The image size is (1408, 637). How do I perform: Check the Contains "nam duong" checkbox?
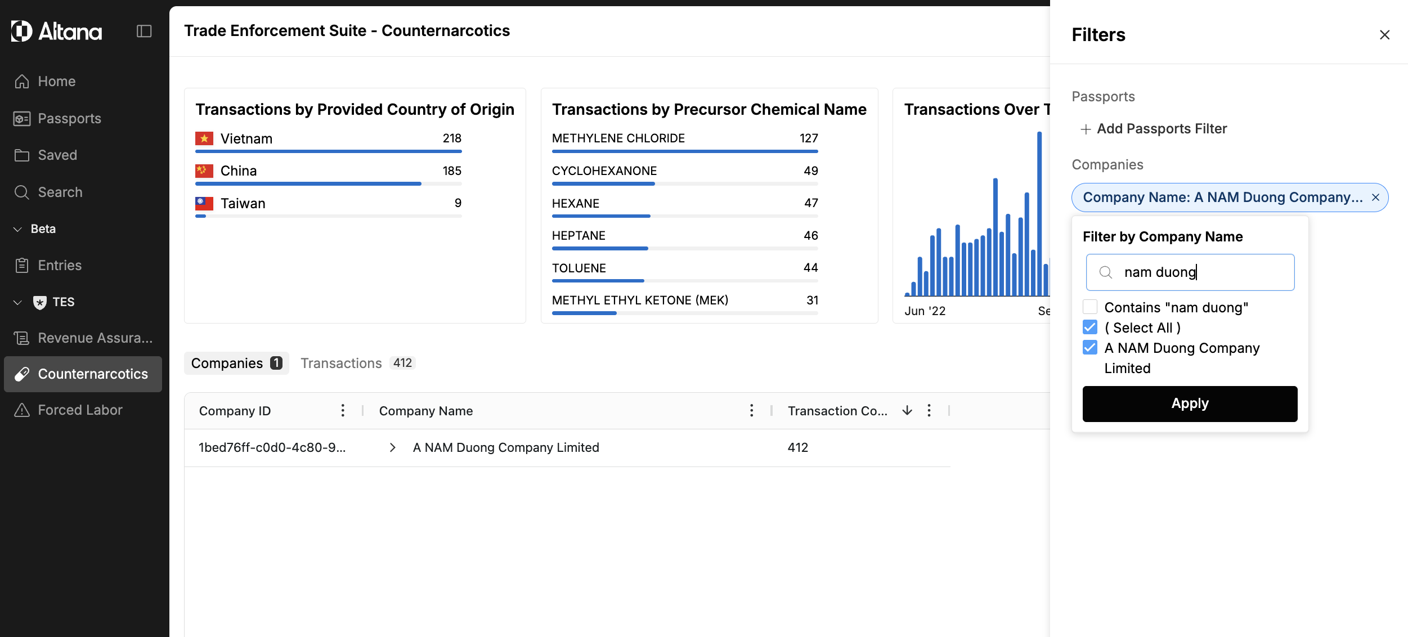[x=1090, y=307]
